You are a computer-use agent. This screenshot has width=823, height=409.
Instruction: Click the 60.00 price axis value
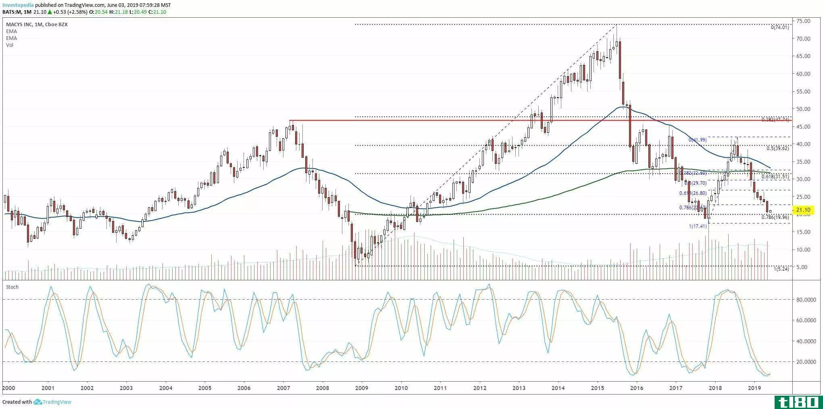pos(803,74)
